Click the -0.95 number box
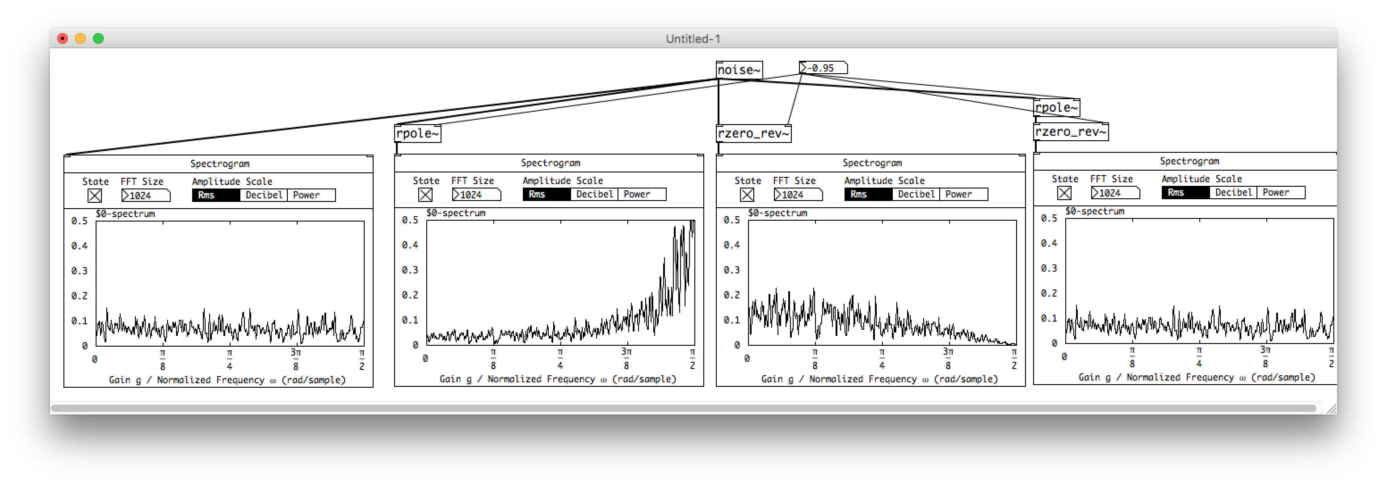This screenshot has width=1387, height=486. pos(823,68)
